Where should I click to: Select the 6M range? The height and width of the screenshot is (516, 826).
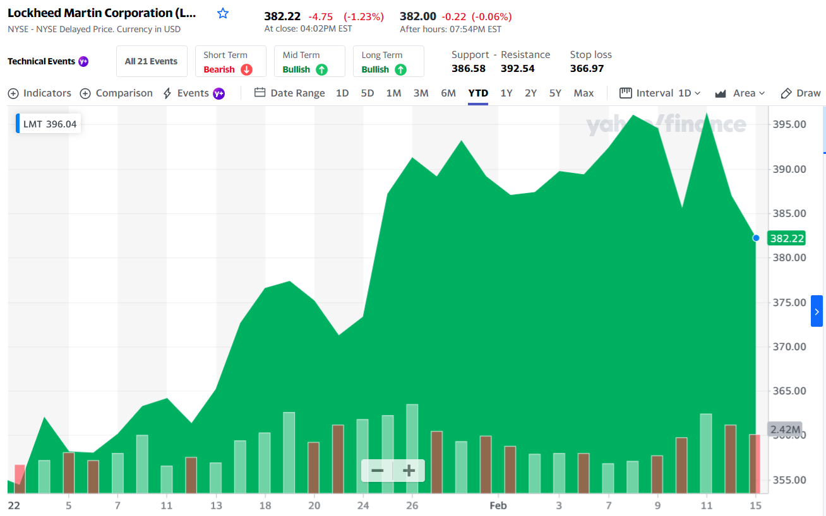coord(448,93)
